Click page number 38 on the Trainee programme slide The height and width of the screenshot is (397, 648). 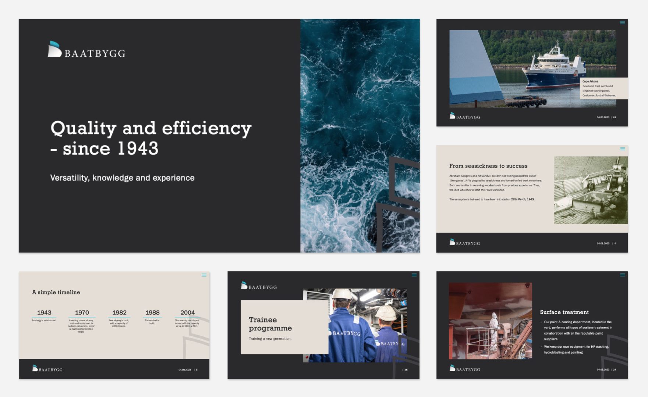tap(406, 370)
